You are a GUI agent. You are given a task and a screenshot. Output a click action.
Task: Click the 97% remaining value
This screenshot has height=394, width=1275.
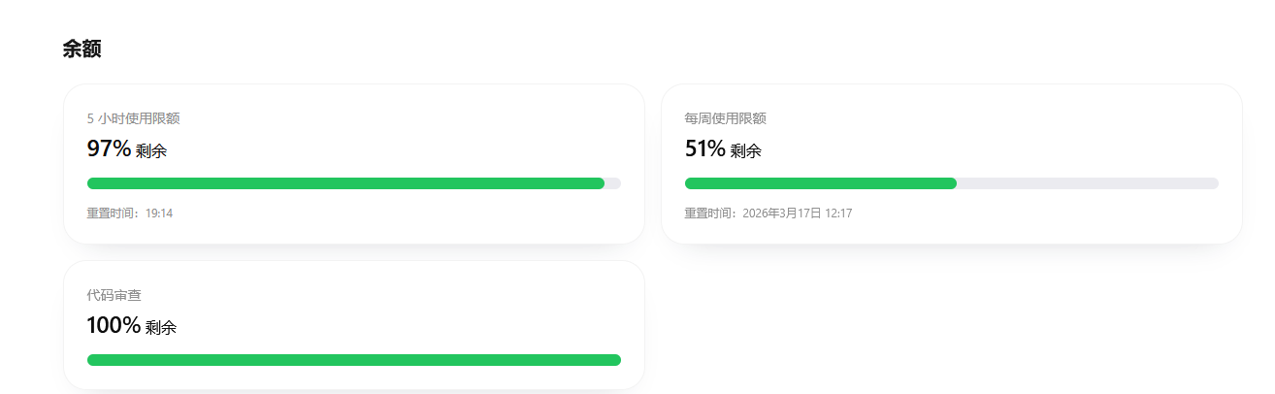pos(109,148)
